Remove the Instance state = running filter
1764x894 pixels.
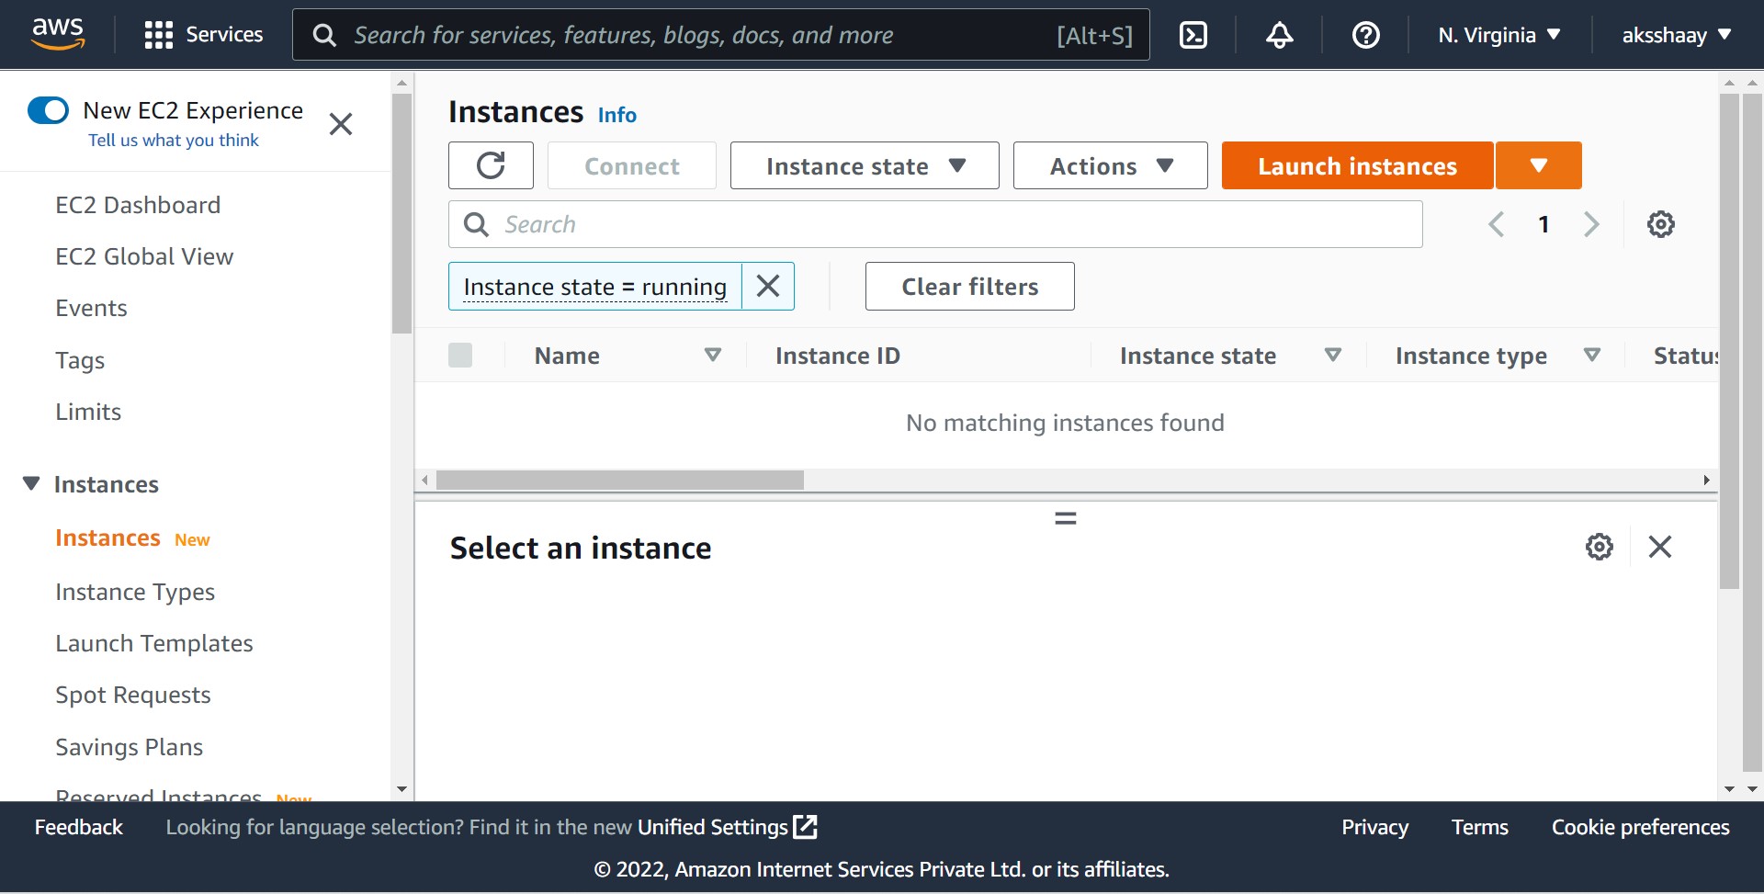pos(768,286)
